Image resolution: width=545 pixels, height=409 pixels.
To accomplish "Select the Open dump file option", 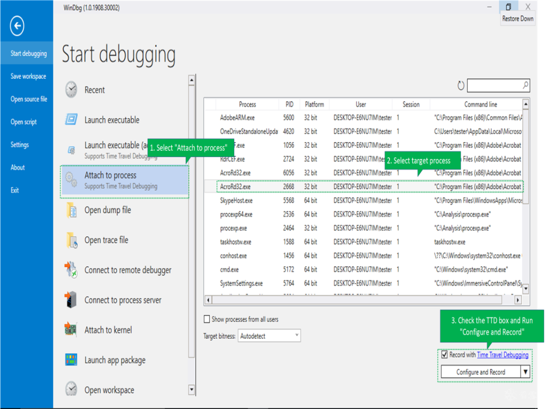I will (124, 210).
